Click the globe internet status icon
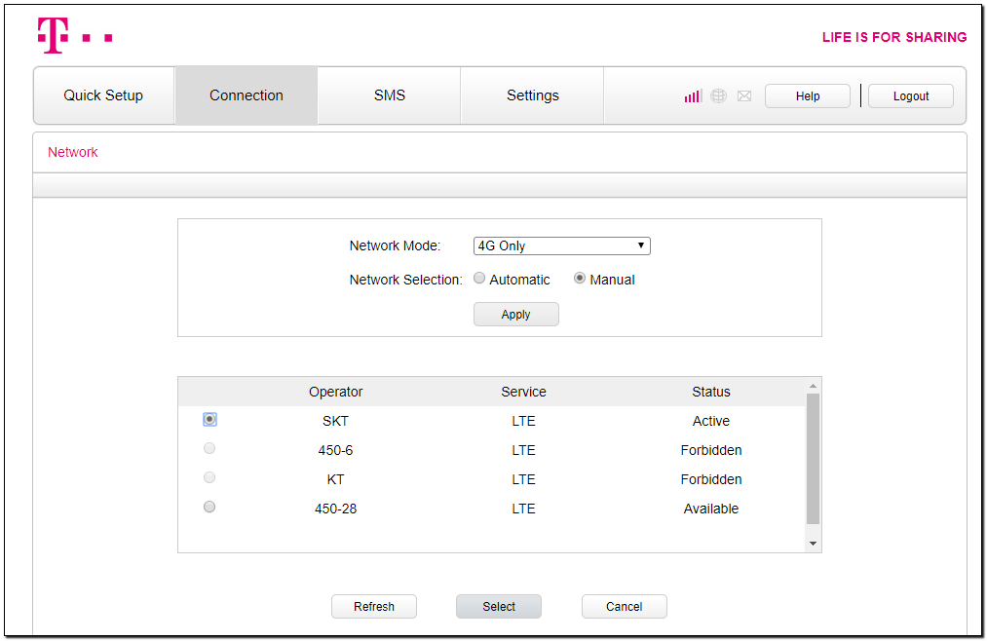The height and width of the screenshot is (641, 987). click(718, 95)
